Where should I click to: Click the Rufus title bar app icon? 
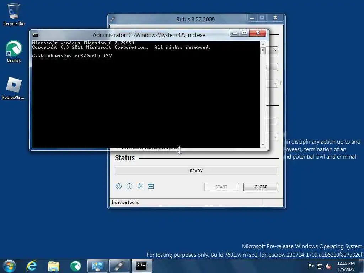pos(113,19)
